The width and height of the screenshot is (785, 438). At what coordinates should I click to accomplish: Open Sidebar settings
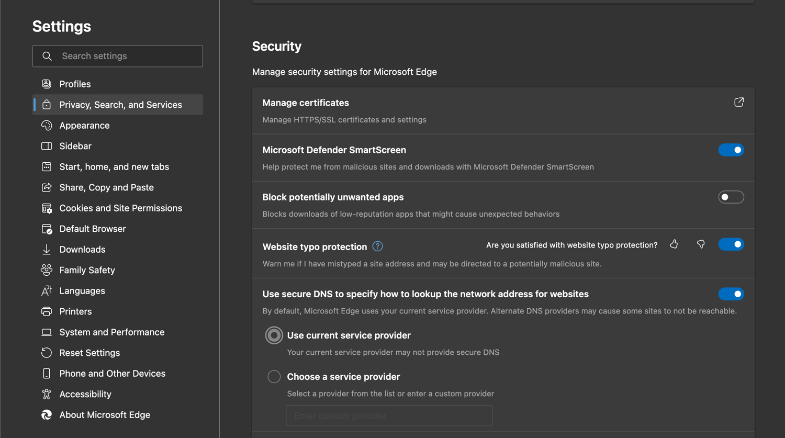tap(118, 146)
